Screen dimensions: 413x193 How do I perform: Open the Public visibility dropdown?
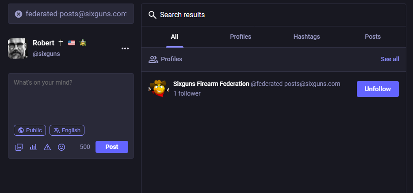click(30, 130)
